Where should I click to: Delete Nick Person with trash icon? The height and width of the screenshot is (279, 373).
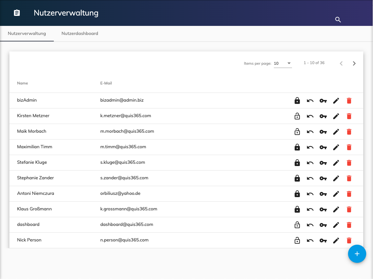(349, 240)
